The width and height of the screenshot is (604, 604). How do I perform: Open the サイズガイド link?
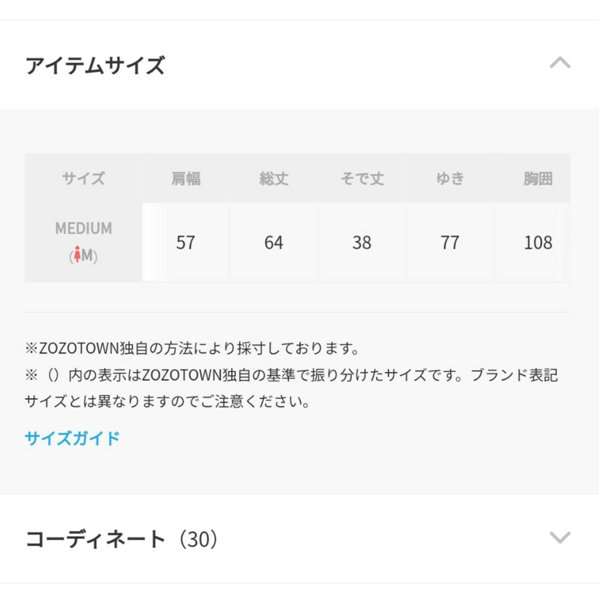72,438
